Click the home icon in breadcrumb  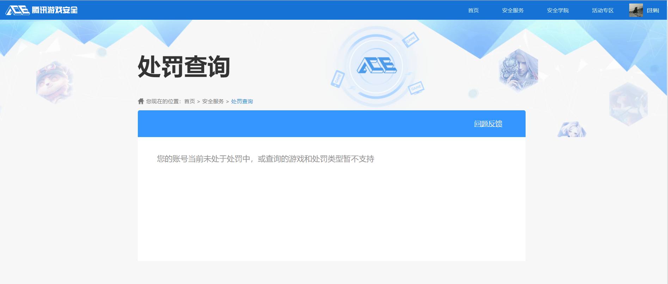coord(141,101)
